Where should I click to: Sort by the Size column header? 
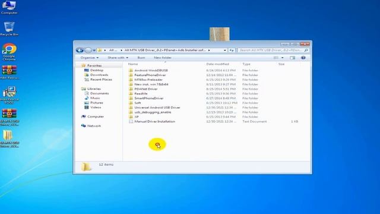pos(281,64)
